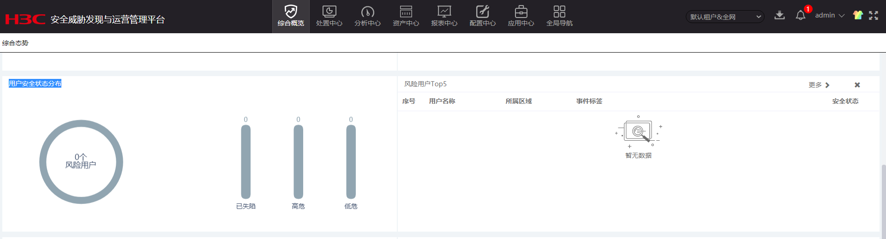Click the 安全威胁发现与运营管理平台 title

(108, 19)
